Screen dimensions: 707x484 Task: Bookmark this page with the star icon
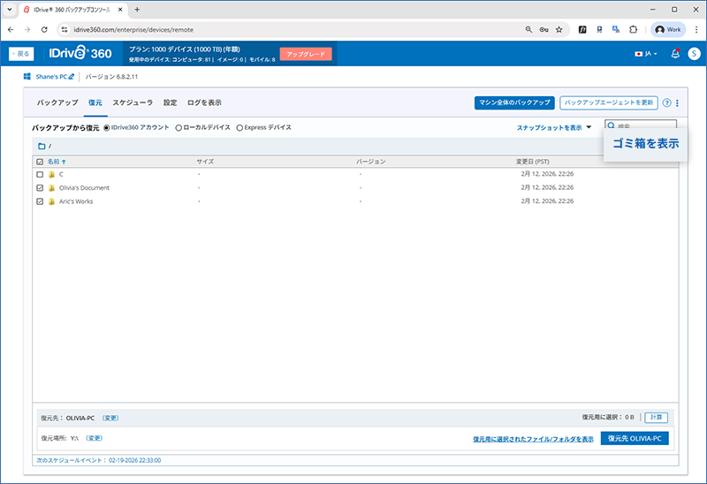pos(559,29)
